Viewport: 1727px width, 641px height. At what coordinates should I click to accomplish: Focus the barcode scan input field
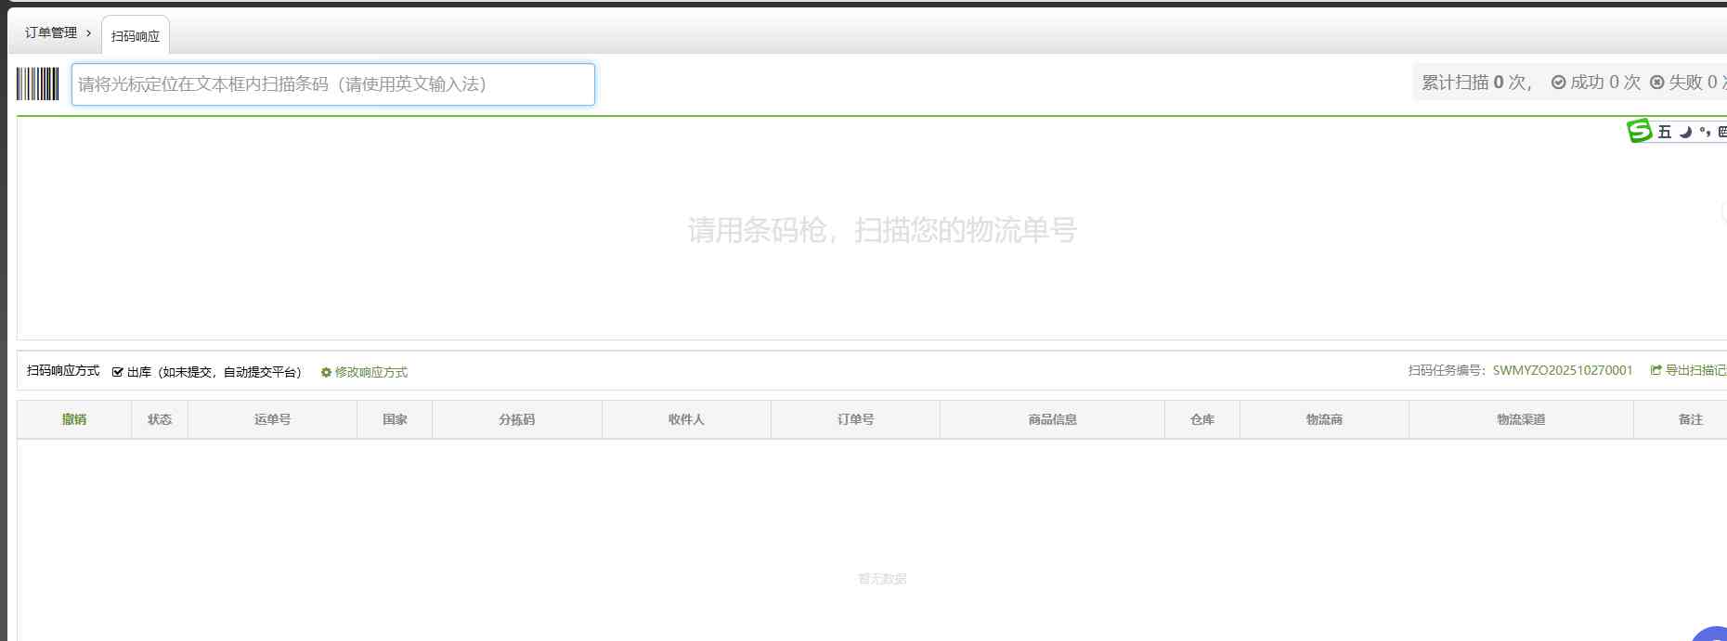coord(332,84)
